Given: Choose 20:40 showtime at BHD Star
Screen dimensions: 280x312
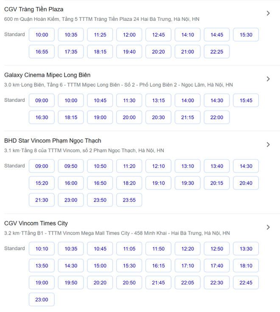Looking at the screenshot, I should pyautogui.click(x=246, y=183).
